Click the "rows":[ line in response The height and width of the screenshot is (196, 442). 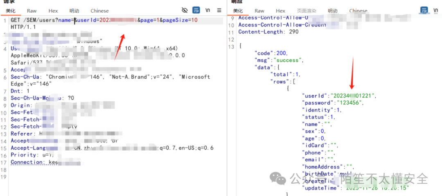284,81
